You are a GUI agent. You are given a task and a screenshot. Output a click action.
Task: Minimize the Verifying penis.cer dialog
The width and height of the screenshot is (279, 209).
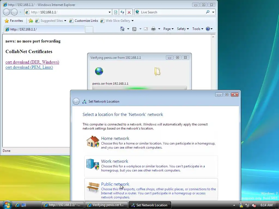pyautogui.click(x=169, y=58)
